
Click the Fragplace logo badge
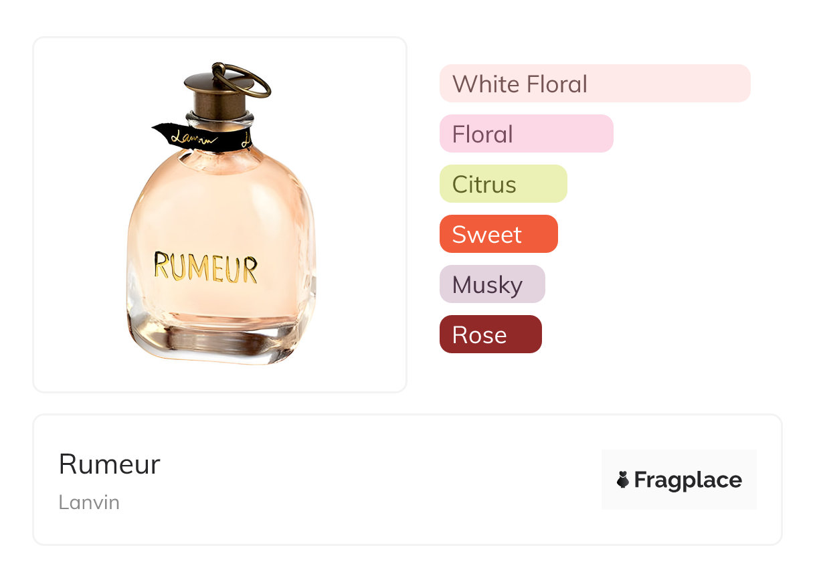[679, 480]
